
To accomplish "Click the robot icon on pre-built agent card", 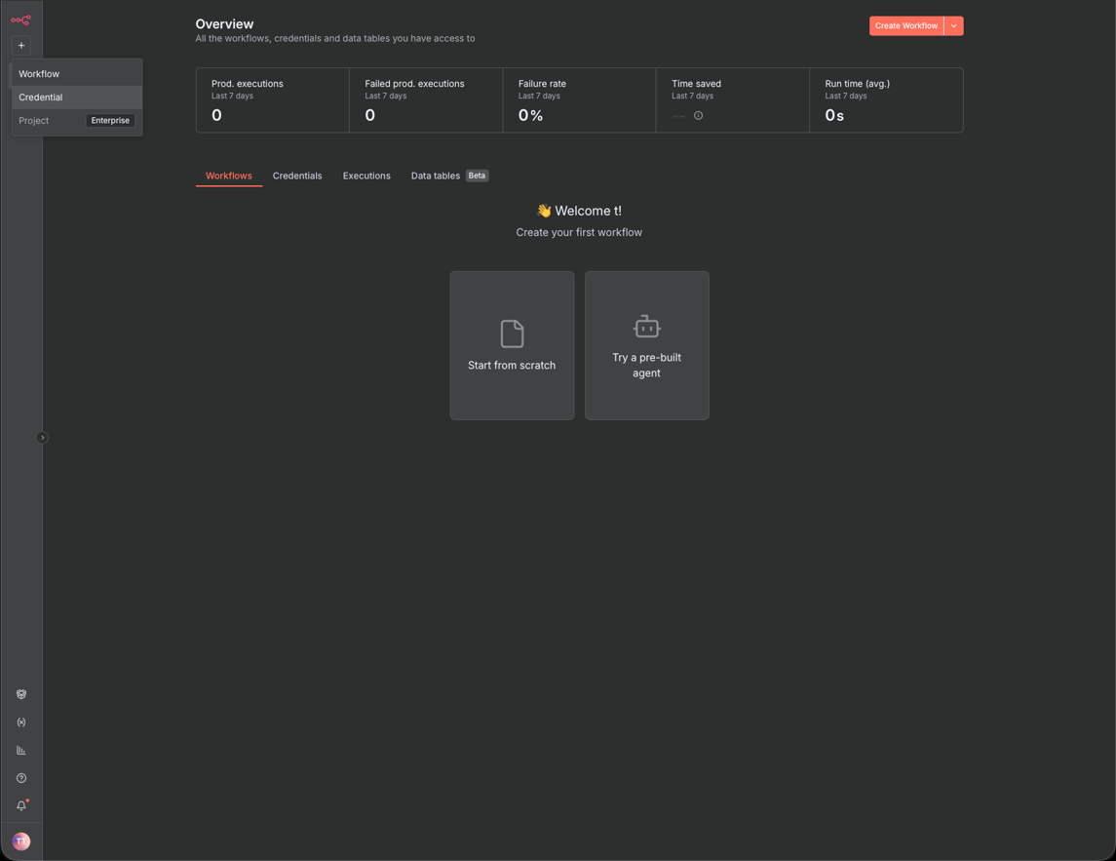I will 646,327.
